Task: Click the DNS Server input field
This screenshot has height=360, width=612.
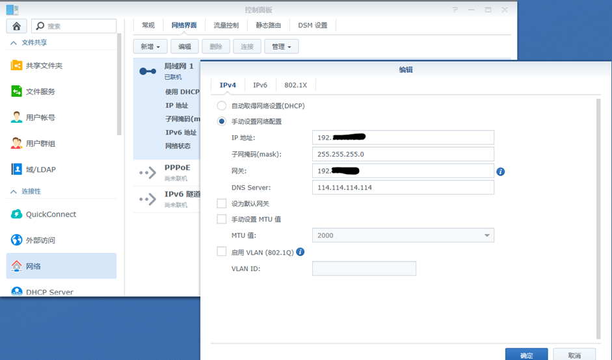Action: tap(403, 188)
